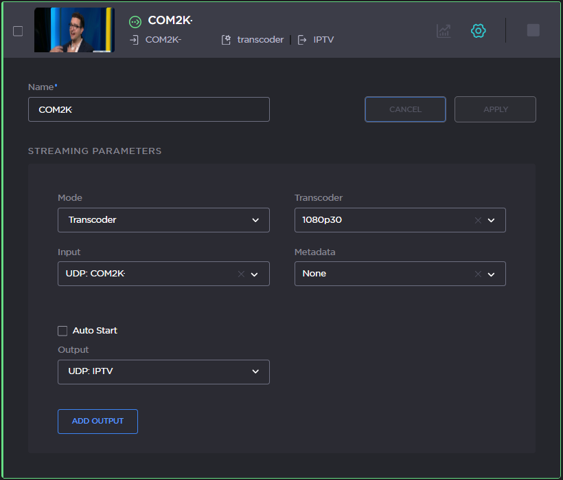
Task: Clear the Metadata None selection
Action: coord(478,274)
